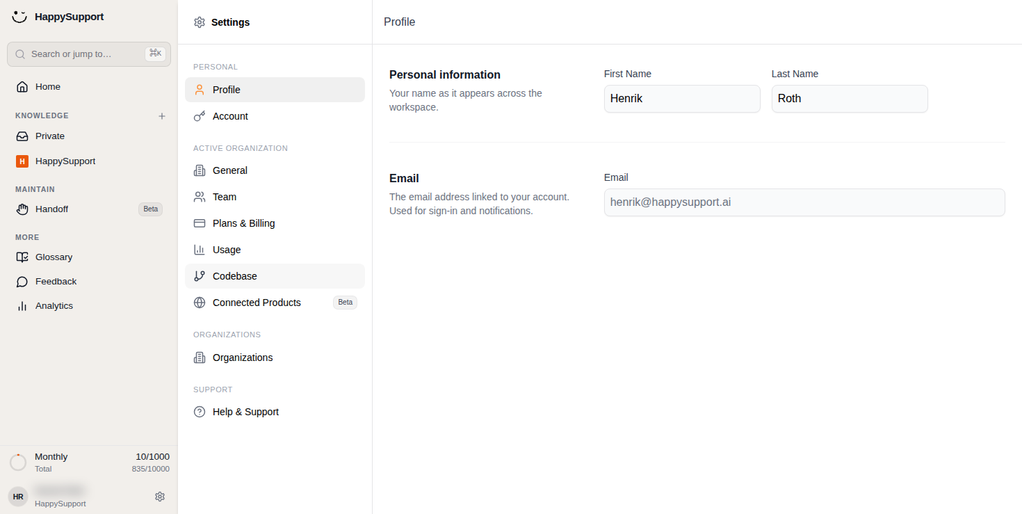Open the Feedback page
The image size is (1022, 514).
click(x=89, y=282)
